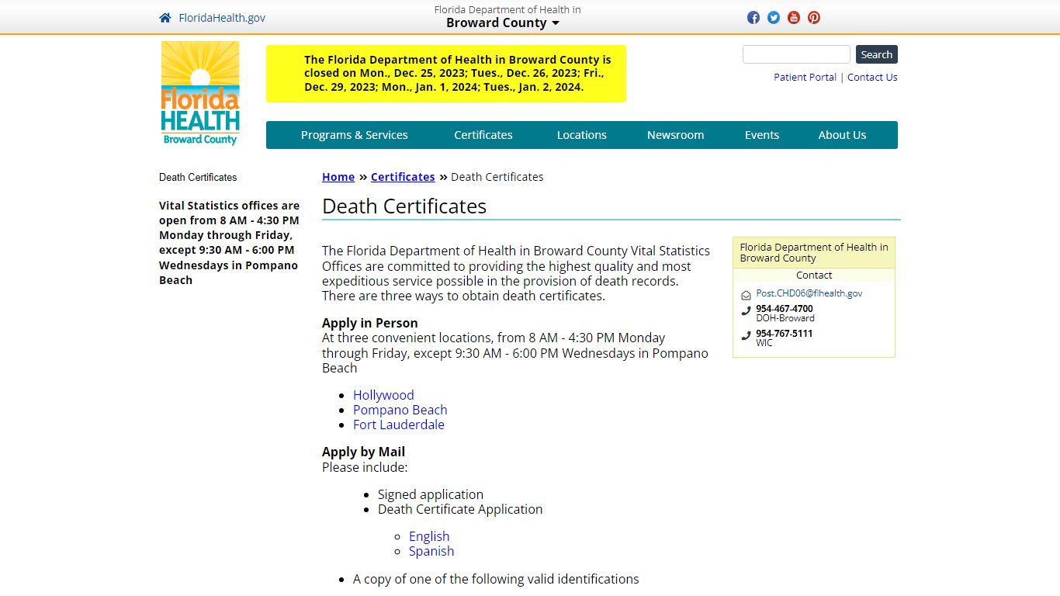The image size is (1060, 596).
Task: Email Post.CHD06@flhealth.gov
Action: point(809,293)
